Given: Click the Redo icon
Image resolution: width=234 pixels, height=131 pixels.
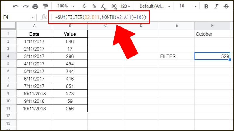Looking at the screenshot, I should click(x=26, y=6).
